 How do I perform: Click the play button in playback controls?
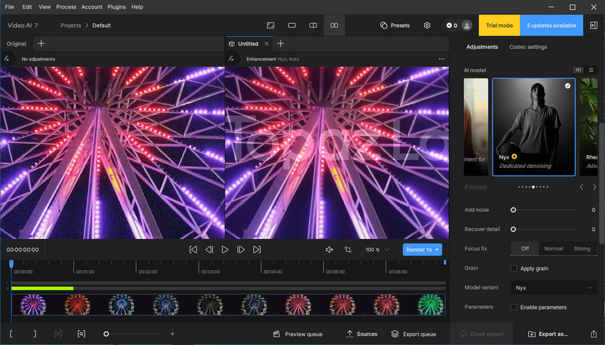click(225, 250)
